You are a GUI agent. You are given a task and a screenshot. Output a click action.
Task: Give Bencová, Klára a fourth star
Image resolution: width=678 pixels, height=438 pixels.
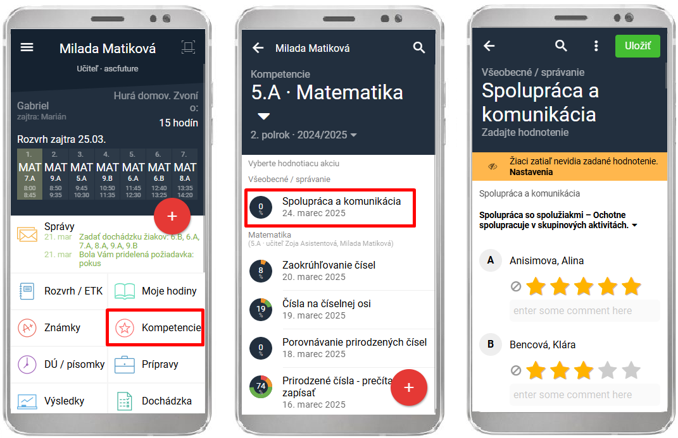tap(608, 370)
